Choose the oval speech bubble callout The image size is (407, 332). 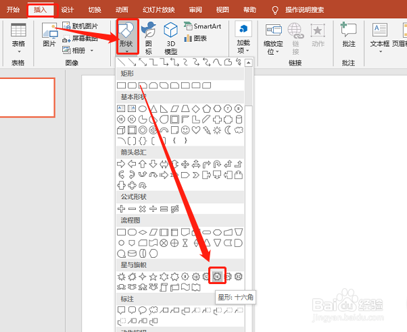click(143, 310)
